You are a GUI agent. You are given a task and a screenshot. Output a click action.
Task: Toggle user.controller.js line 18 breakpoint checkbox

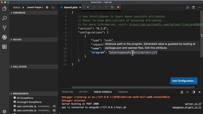tap(15, 110)
